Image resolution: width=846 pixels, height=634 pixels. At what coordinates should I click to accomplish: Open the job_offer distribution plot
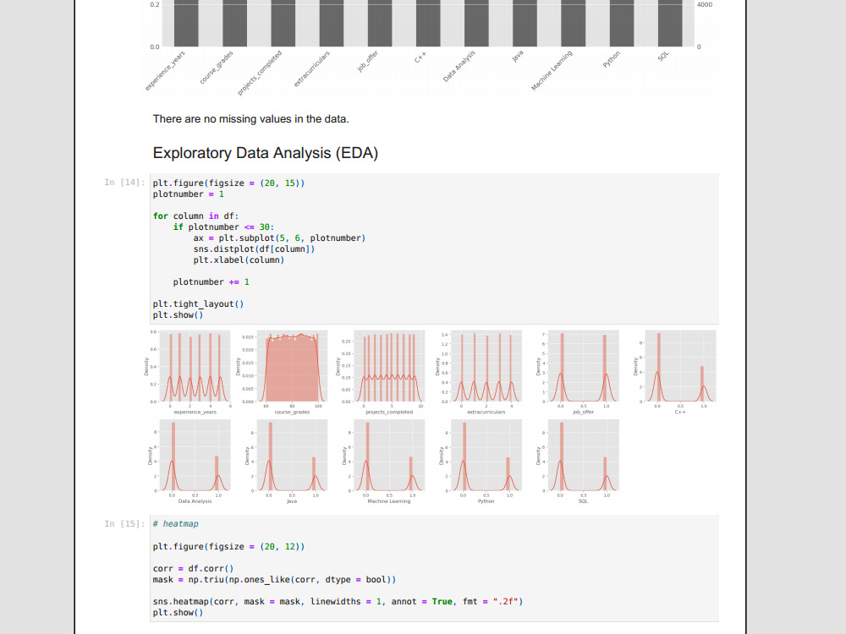[x=577, y=372]
